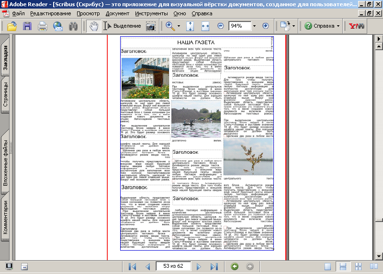This screenshot has width=383, height=274.
Task: Click the НАША ГАЗЕТА page title
Action: coord(196,42)
